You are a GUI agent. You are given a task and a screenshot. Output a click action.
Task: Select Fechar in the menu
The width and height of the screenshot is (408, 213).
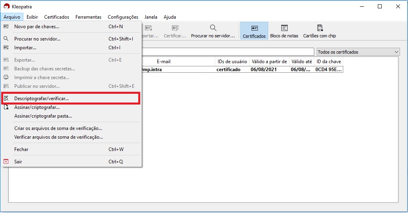point(71,149)
